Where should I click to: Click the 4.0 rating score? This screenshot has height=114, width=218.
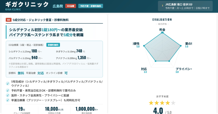[158, 110]
